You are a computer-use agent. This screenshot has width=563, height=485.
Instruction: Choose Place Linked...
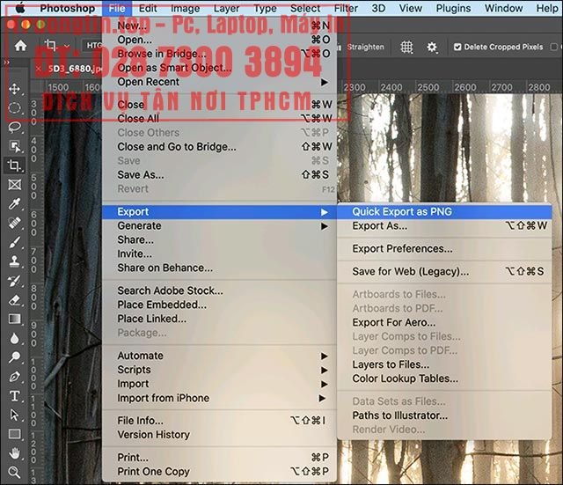pyautogui.click(x=219, y=319)
